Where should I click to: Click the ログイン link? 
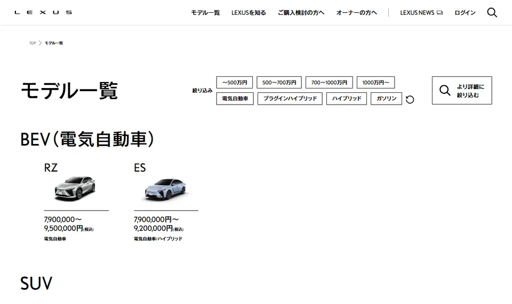465,13
